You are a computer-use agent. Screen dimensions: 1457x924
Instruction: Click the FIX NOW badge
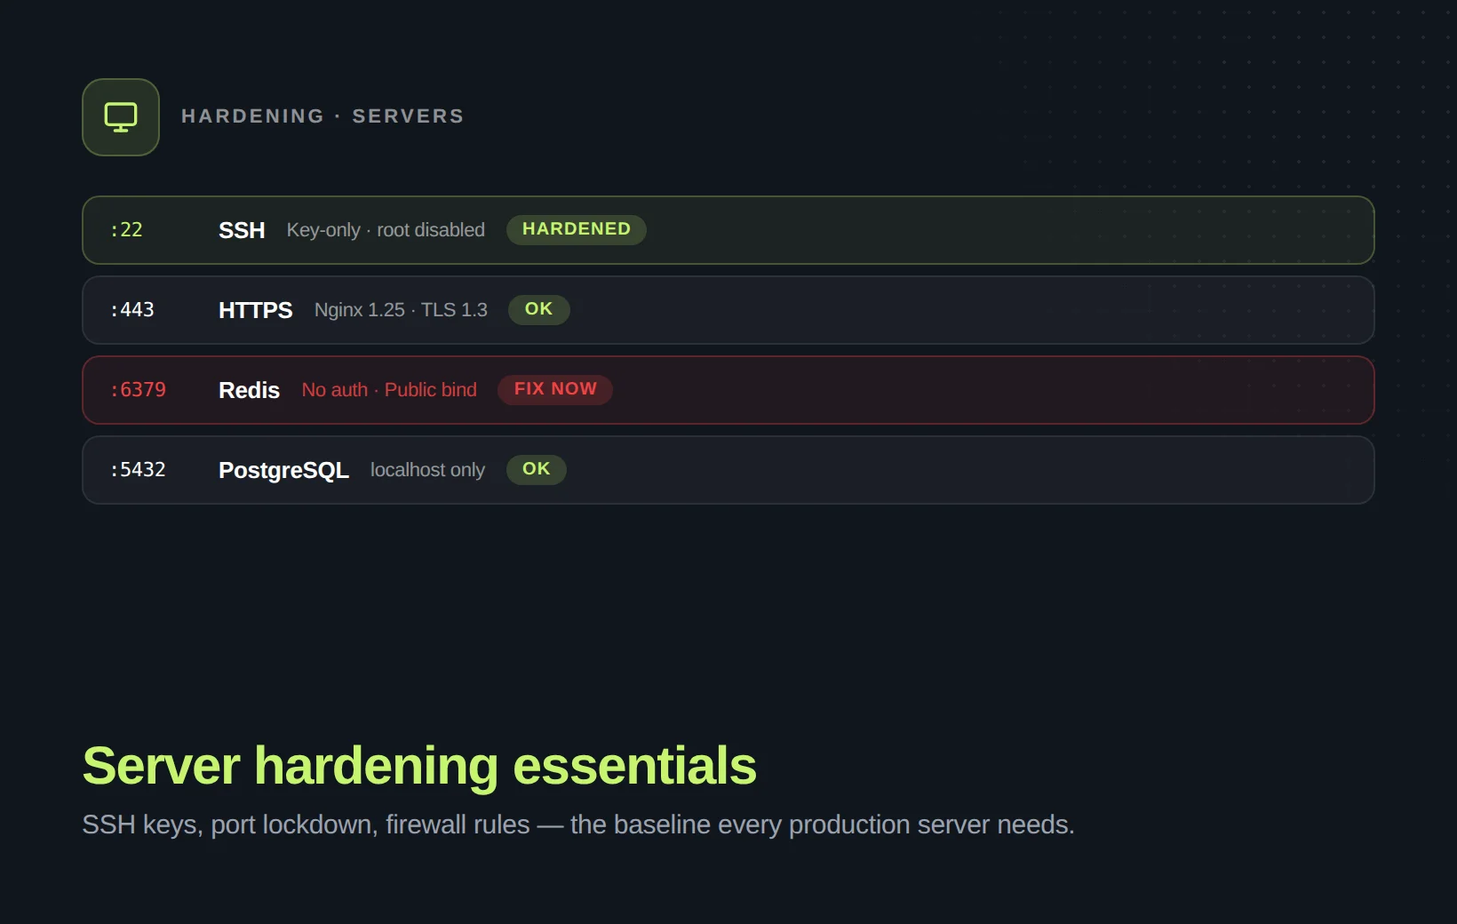tap(555, 389)
